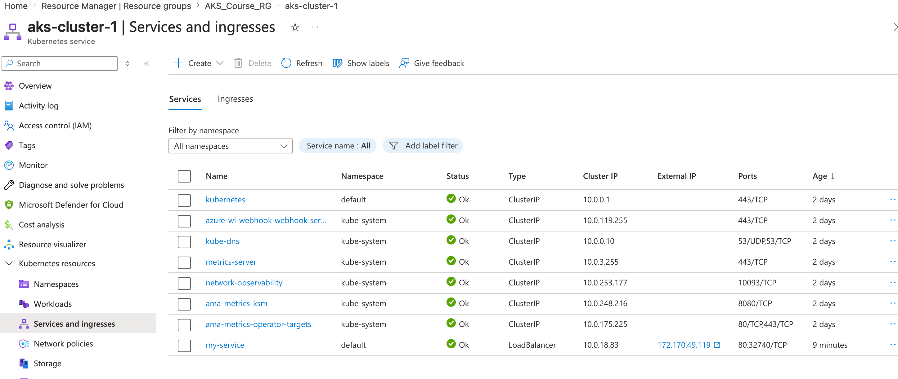Check the network-observability row
The height and width of the screenshot is (379, 898).
[184, 283]
